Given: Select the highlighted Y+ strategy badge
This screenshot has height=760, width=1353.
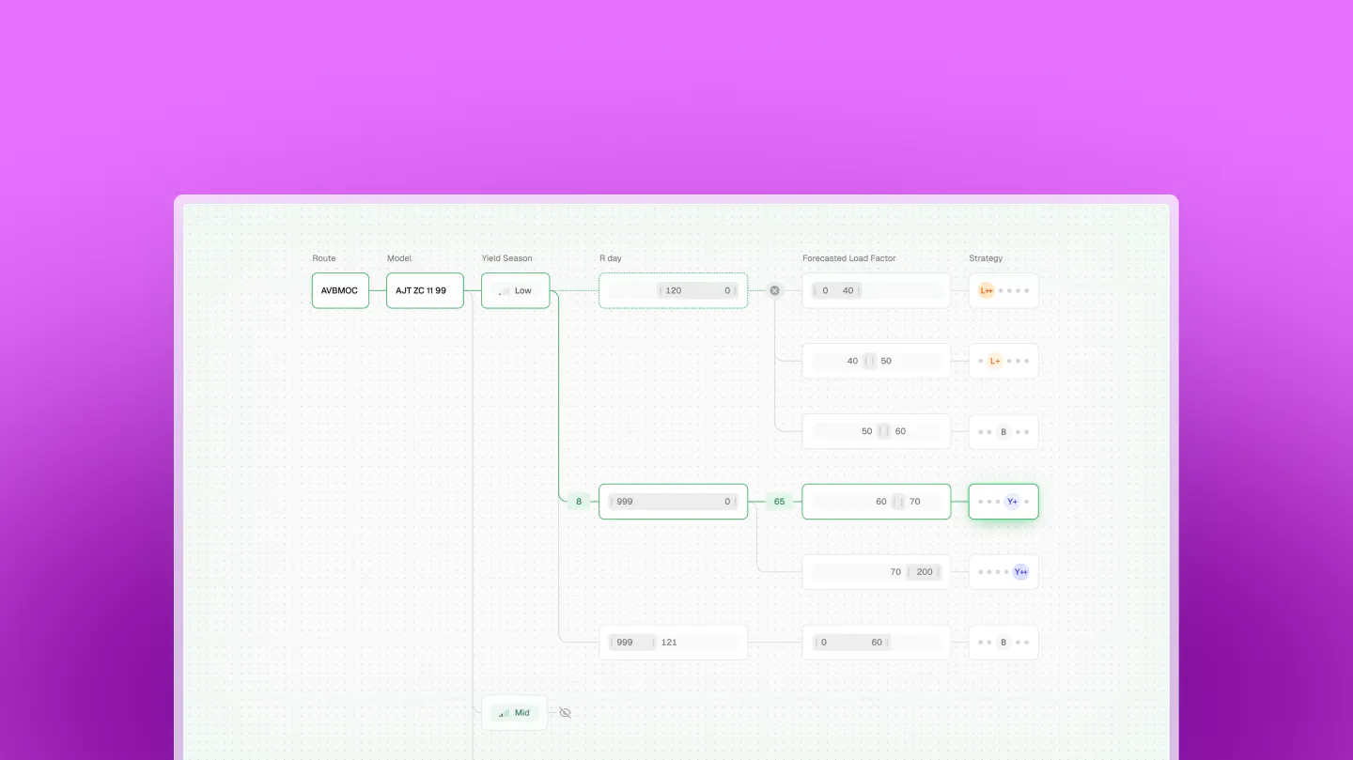Looking at the screenshot, I should (x=1012, y=502).
